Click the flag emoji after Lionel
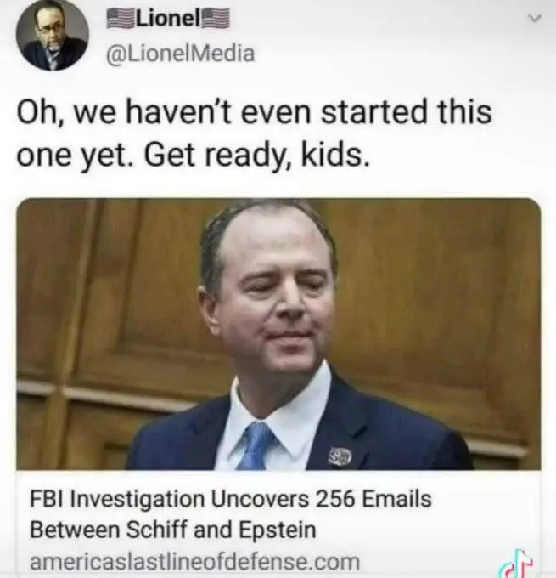556x578 pixels. 215,20
